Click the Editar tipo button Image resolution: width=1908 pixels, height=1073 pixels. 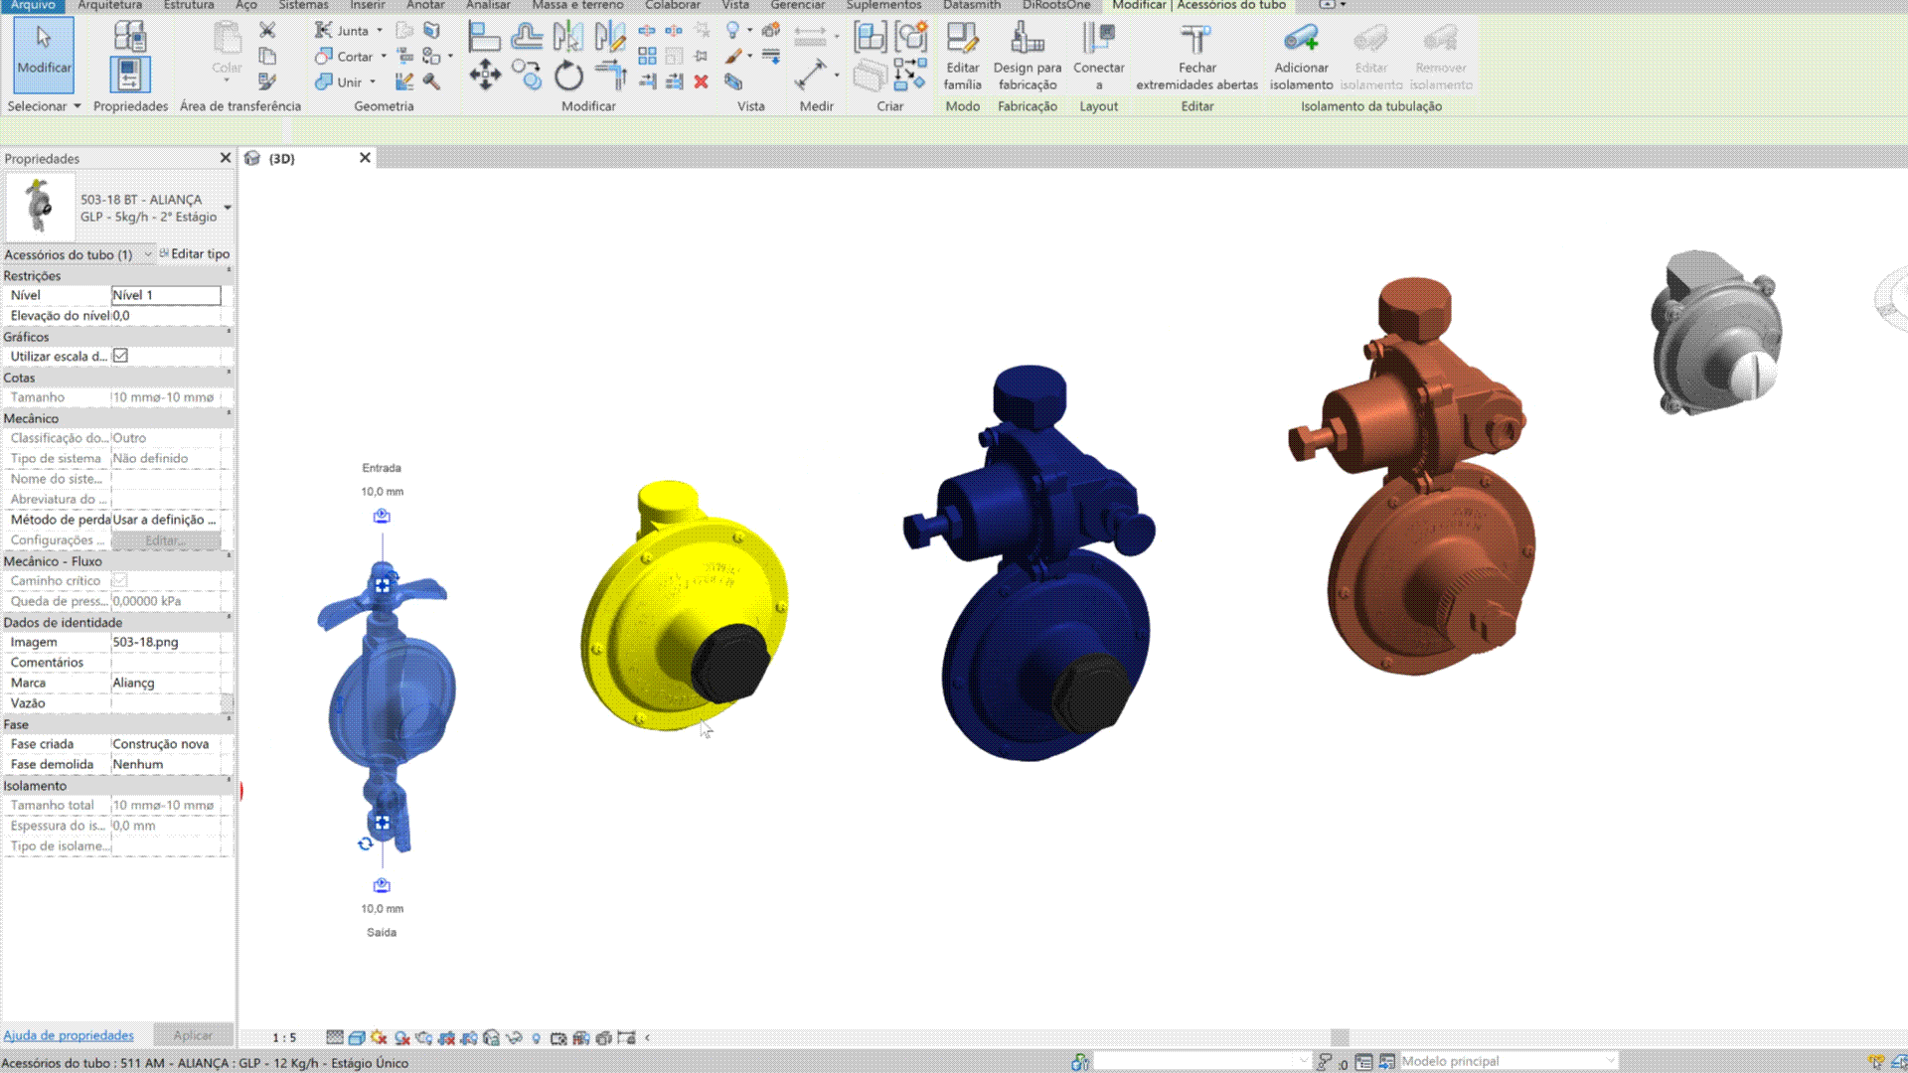195,254
